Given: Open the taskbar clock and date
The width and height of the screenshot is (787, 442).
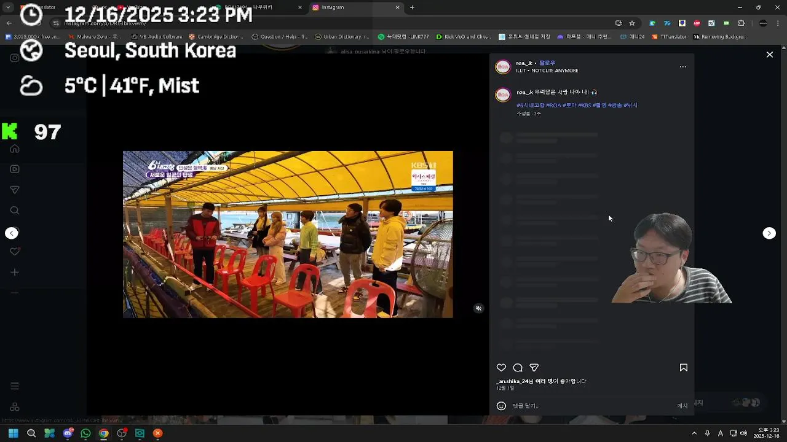Looking at the screenshot, I should point(768,433).
